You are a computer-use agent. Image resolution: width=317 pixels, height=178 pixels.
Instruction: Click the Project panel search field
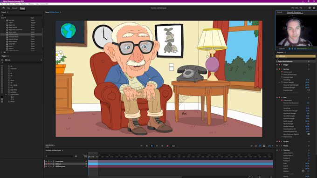pyautogui.click(x=22, y=15)
